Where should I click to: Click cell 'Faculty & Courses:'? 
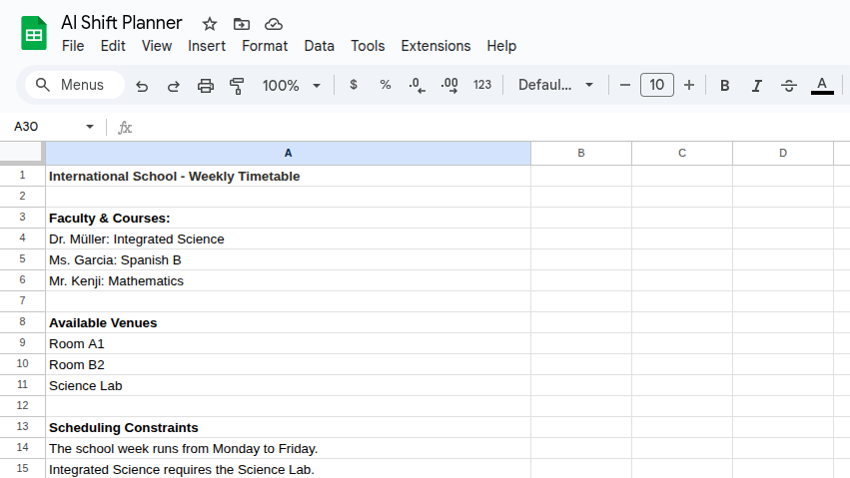pyautogui.click(x=288, y=218)
